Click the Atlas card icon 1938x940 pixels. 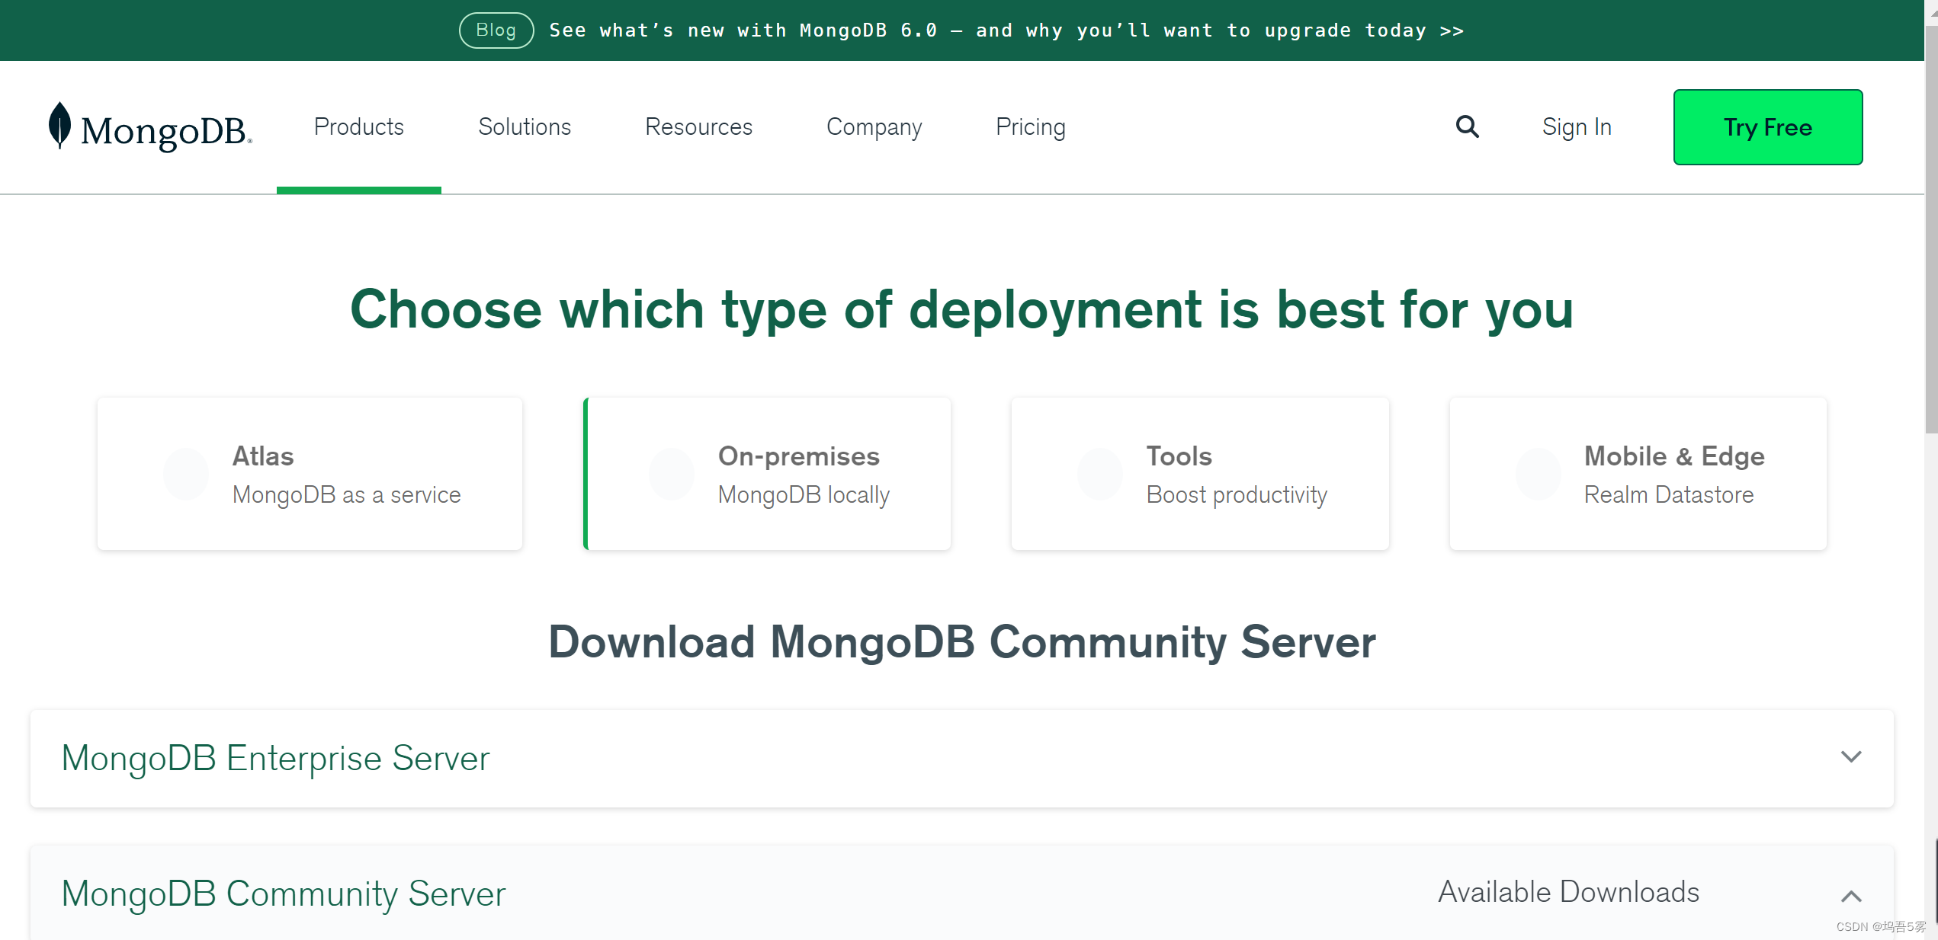pyautogui.click(x=185, y=473)
